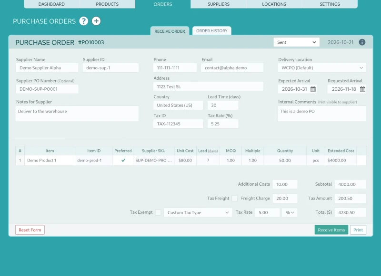The width and height of the screenshot is (381, 276).
Task: Go to the Suppliers tab
Action: pyautogui.click(x=219, y=4)
